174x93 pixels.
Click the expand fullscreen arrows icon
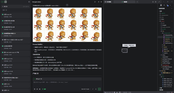159,2
